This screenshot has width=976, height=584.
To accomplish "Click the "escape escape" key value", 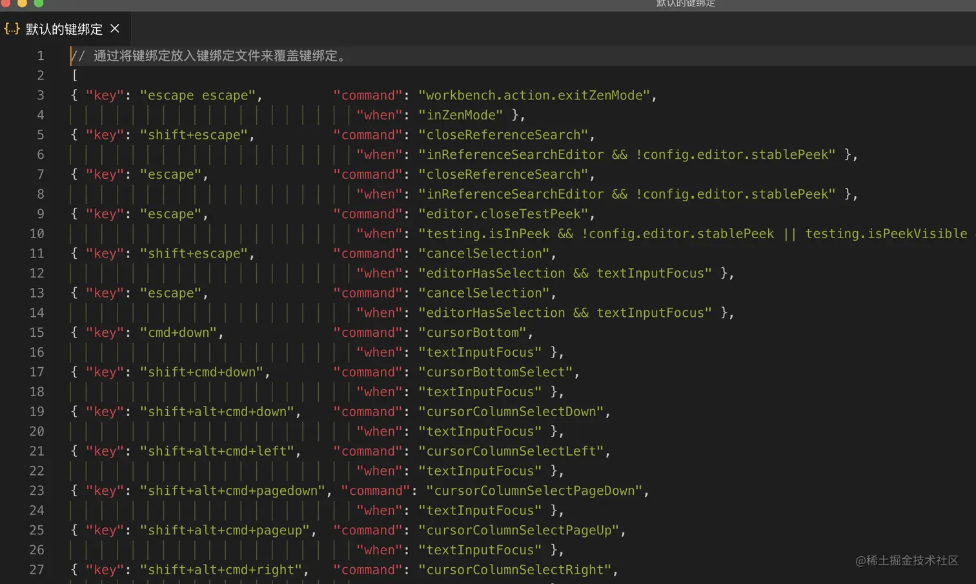I will pos(198,96).
